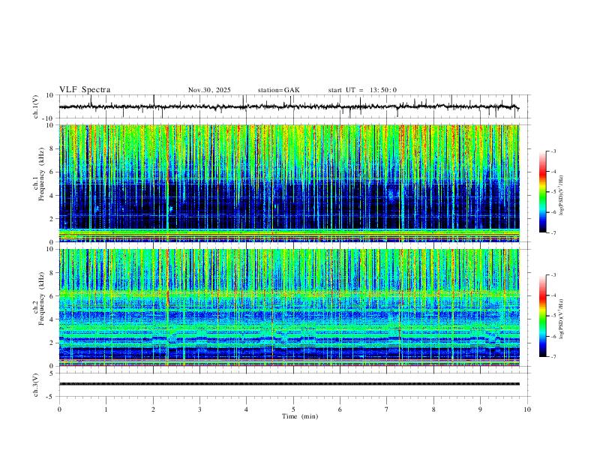Select the "start UT = 13:50:0" header text

(x=362, y=90)
